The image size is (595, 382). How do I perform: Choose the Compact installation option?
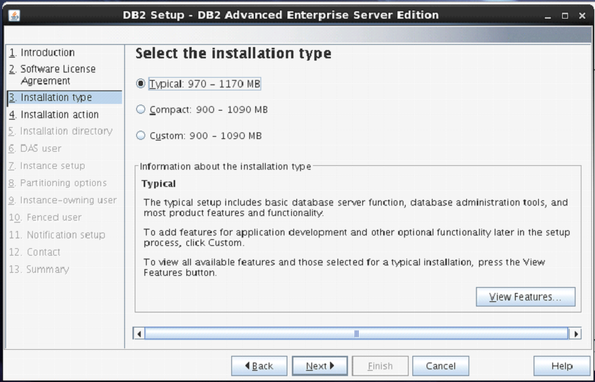pos(141,110)
